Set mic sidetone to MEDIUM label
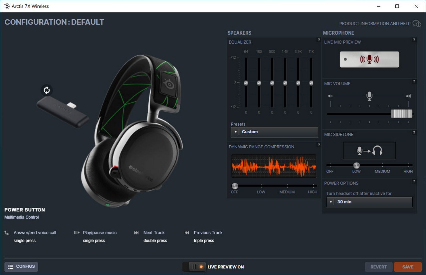The width and height of the screenshot is (426, 275). [382, 172]
